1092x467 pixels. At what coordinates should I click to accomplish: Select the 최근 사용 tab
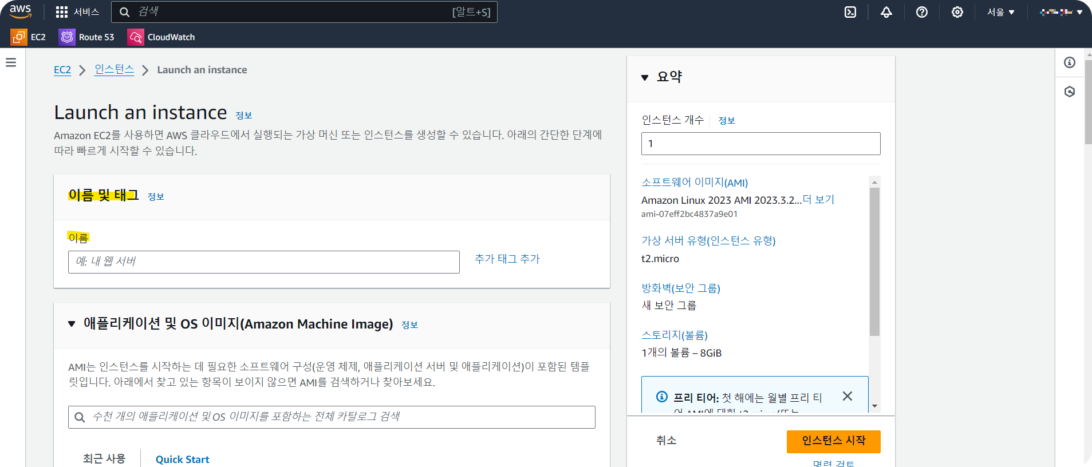point(104,458)
